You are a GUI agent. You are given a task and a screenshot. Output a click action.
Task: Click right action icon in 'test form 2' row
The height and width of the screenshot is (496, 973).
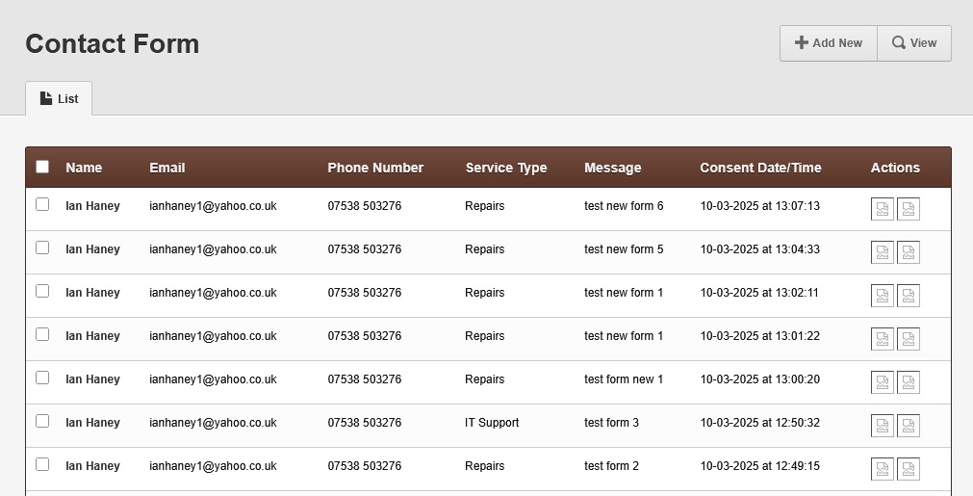tap(909, 470)
